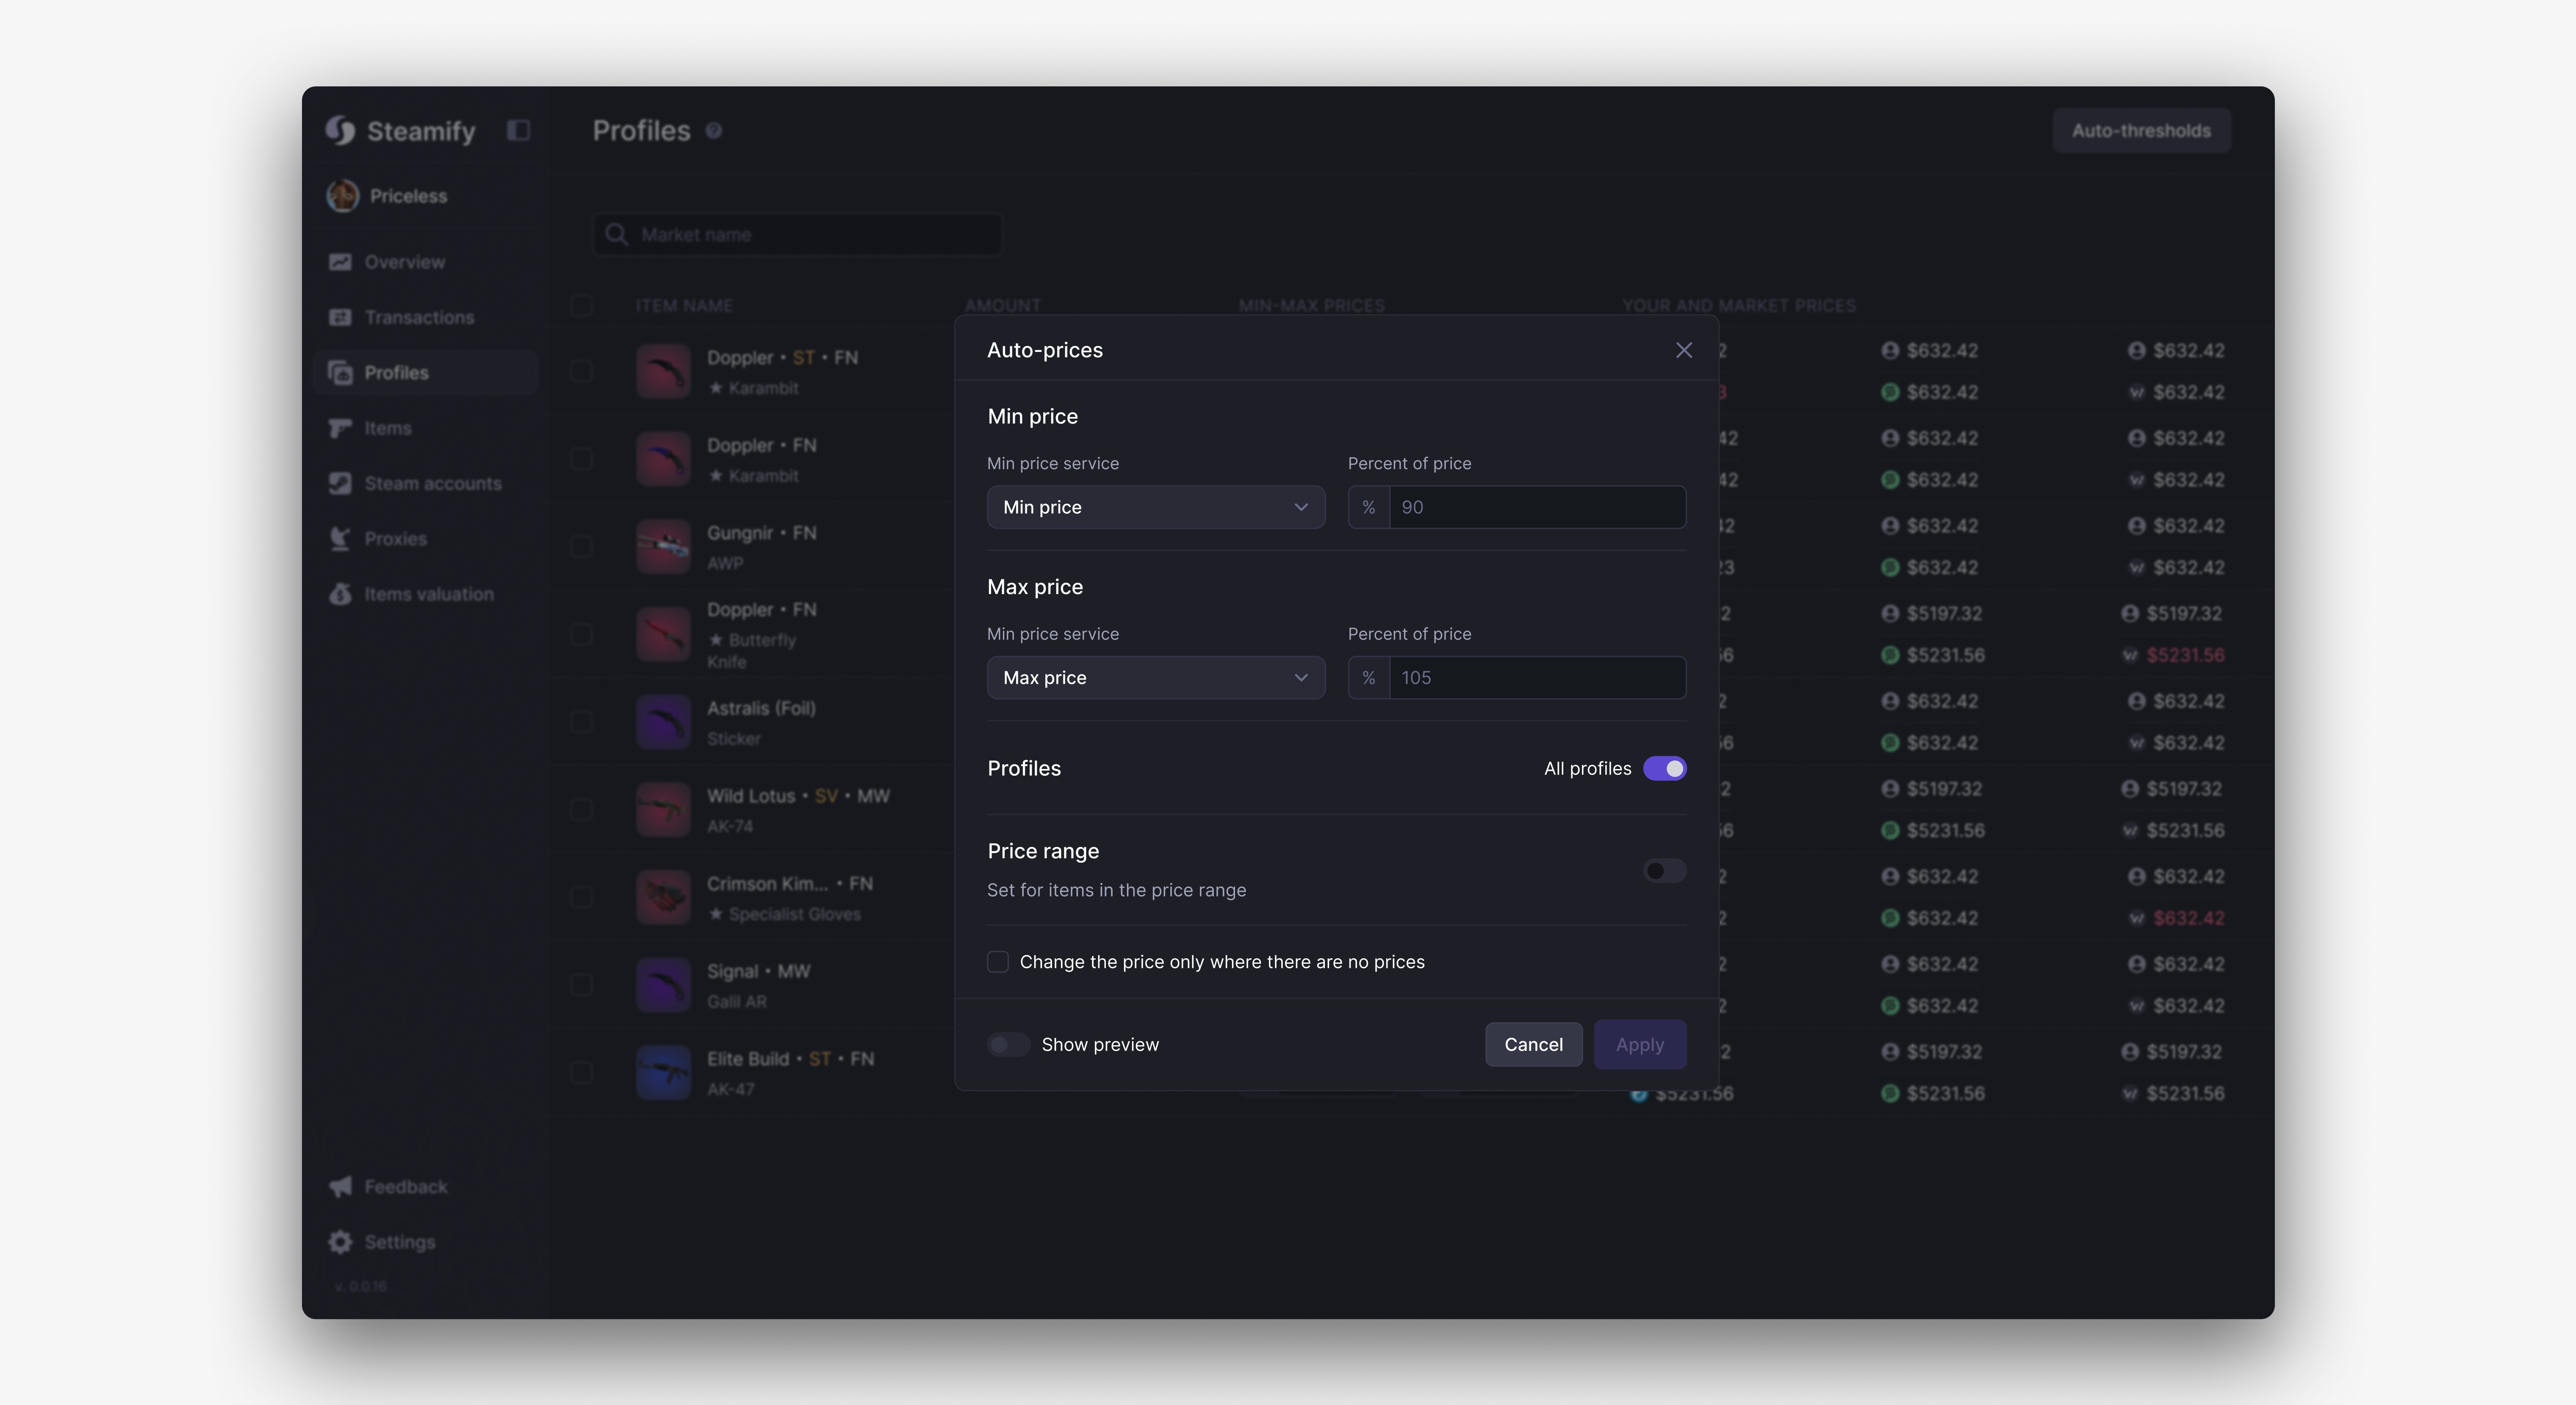Click the sidebar collapse icon next to Steamify
The image size is (2576, 1405).
click(518, 130)
